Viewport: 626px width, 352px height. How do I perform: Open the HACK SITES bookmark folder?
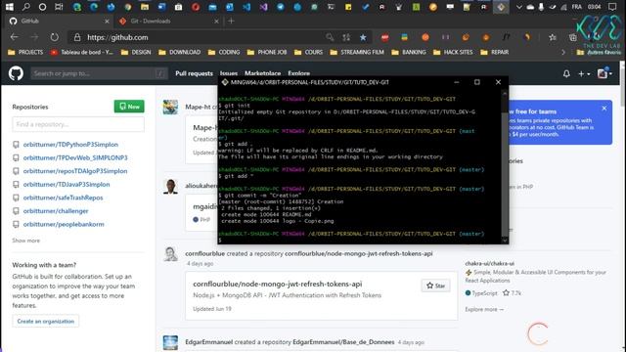[453, 52]
